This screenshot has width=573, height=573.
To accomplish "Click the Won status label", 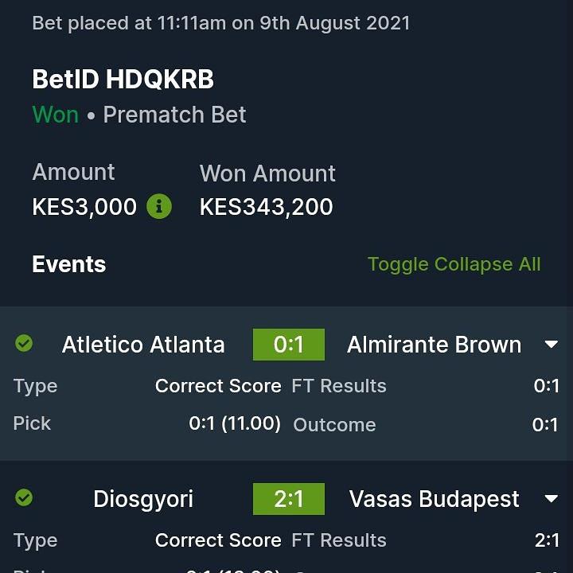I will pos(55,115).
